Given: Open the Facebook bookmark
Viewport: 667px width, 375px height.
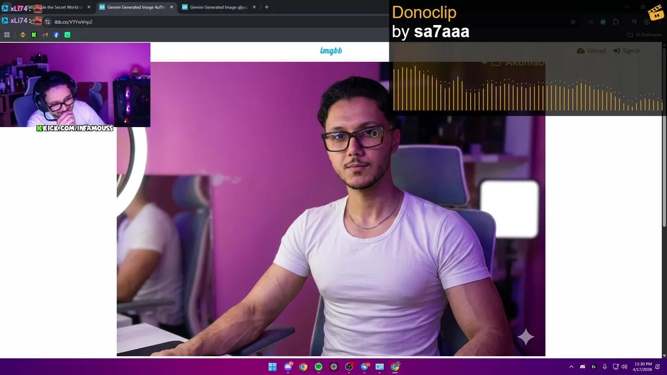Looking at the screenshot, I should (56, 35).
